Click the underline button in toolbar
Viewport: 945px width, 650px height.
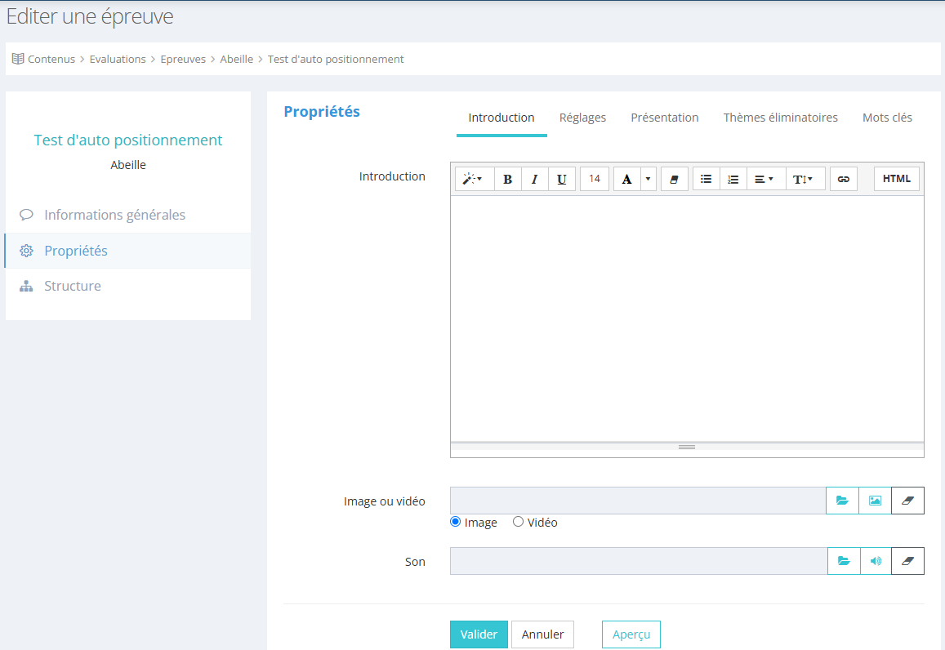click(x=561, y=179)
